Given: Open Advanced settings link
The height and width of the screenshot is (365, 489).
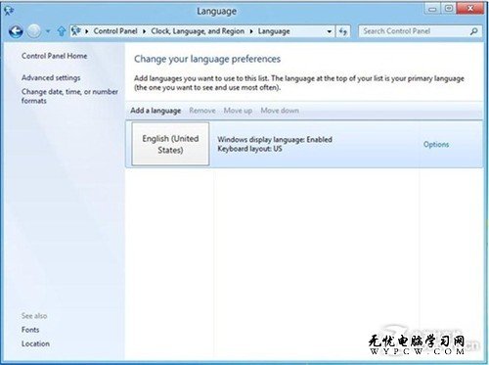Looking at the screenshot, I should (51, 77).
